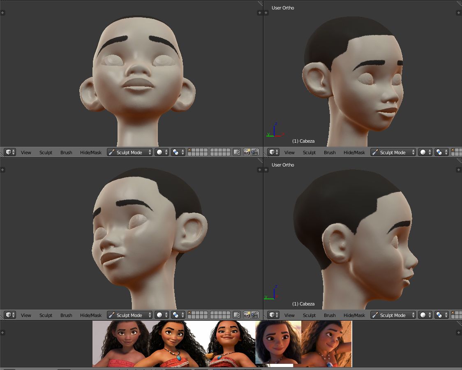Click render animation clapperboard icon, bottom-left viewport

[x=255, y=315]
